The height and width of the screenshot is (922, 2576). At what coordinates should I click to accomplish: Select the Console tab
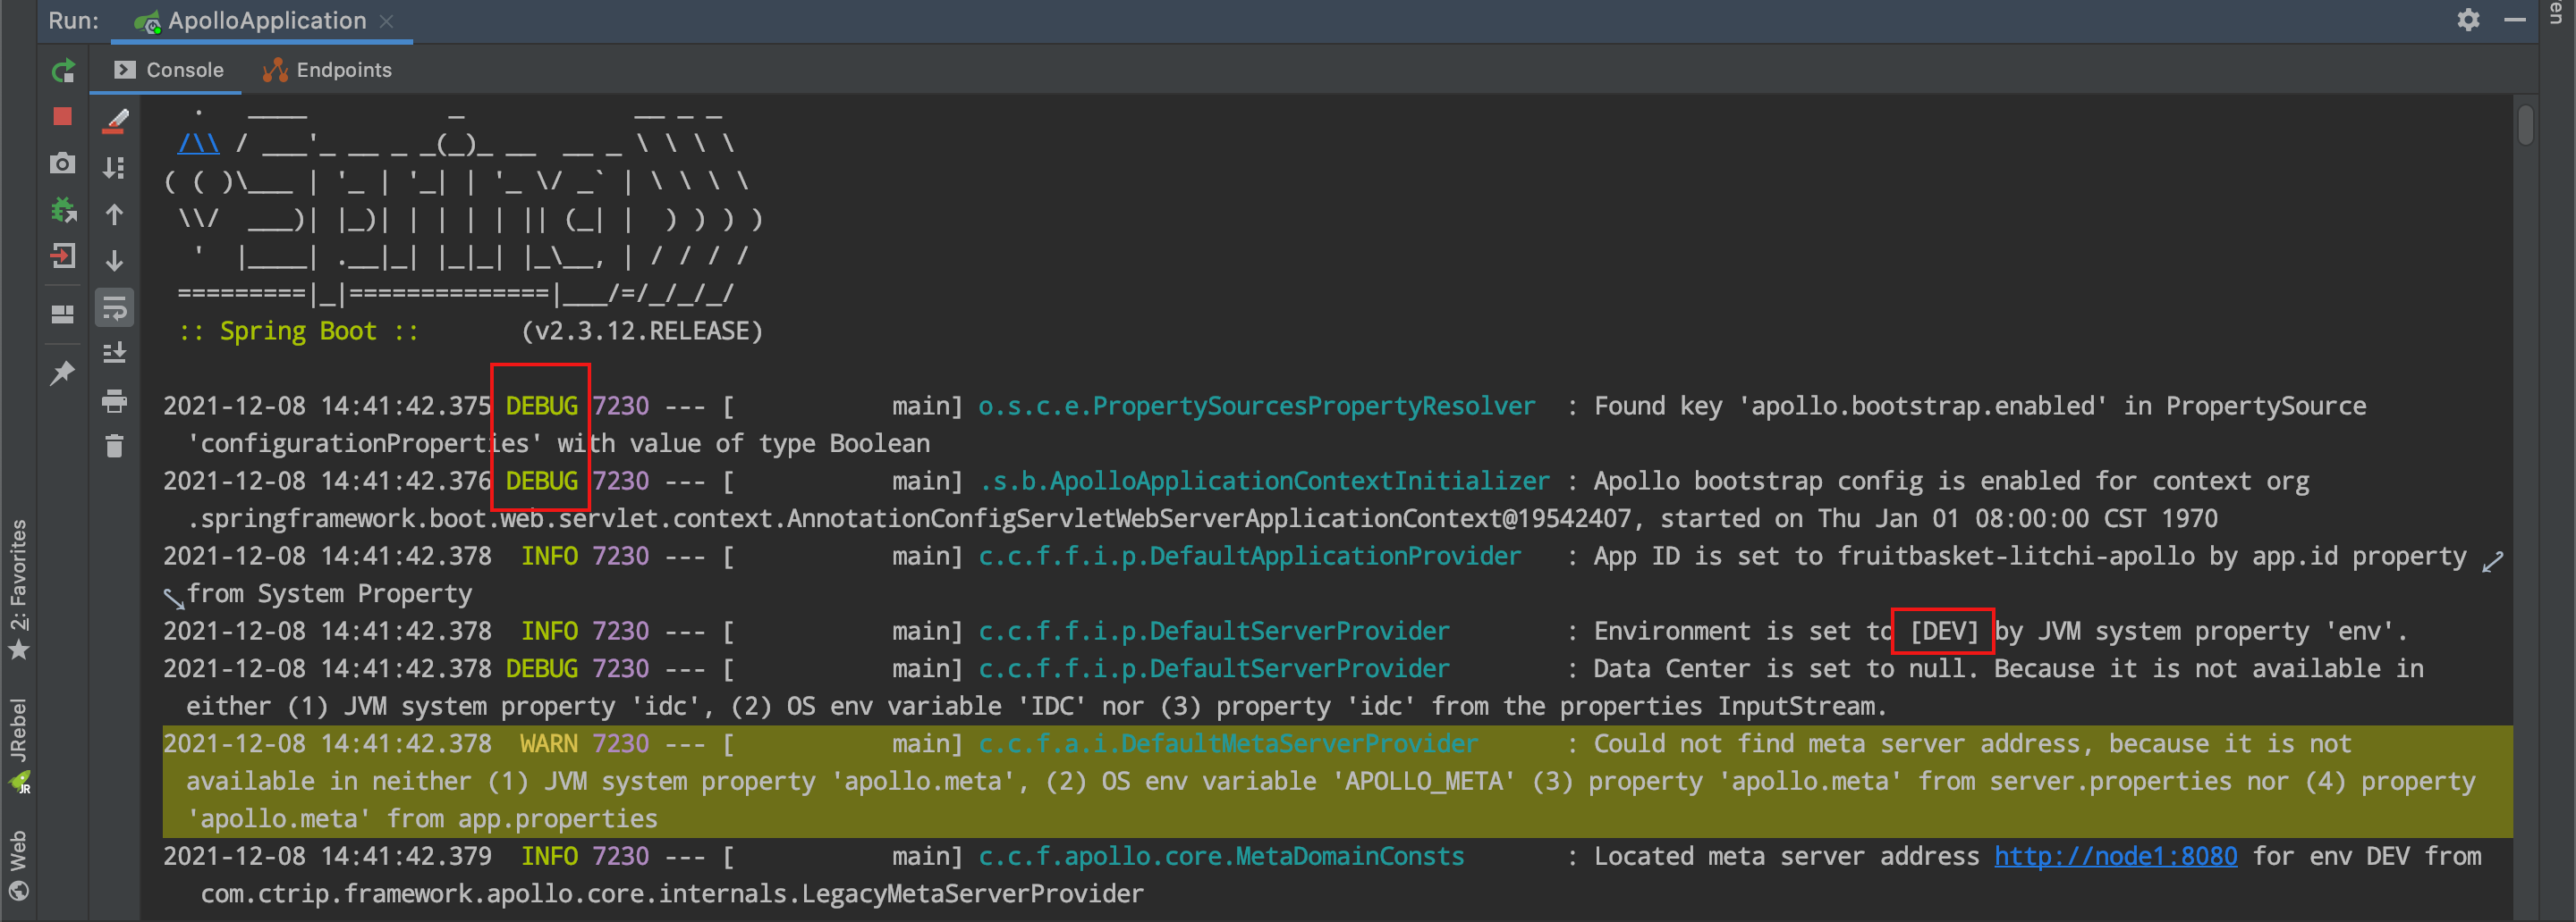pyautogui.click(x=180, y=69)
